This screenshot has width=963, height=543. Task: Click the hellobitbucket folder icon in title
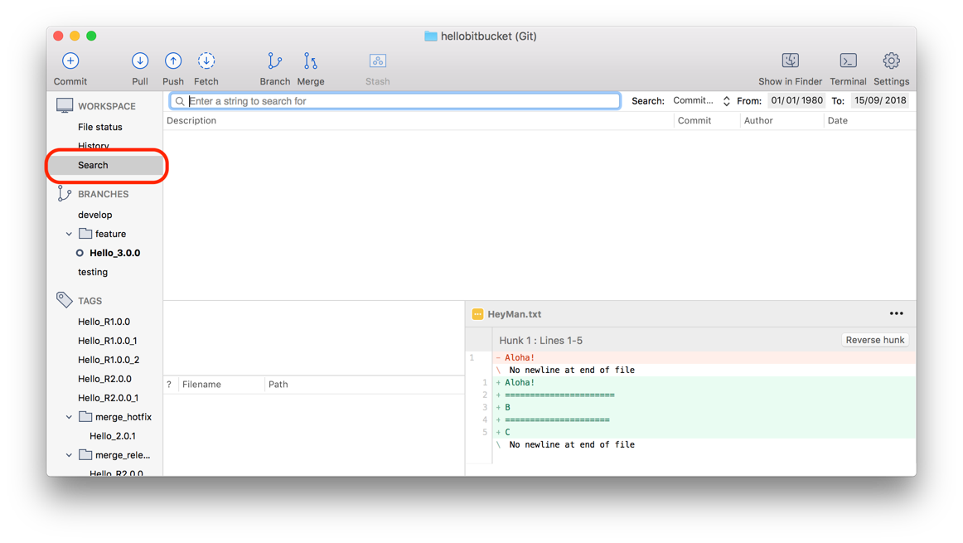pos(430,36)
